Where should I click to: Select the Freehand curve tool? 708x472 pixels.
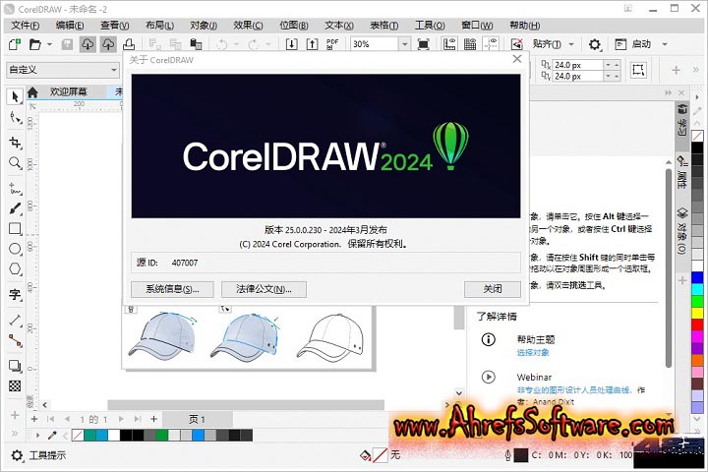[15, 189]
